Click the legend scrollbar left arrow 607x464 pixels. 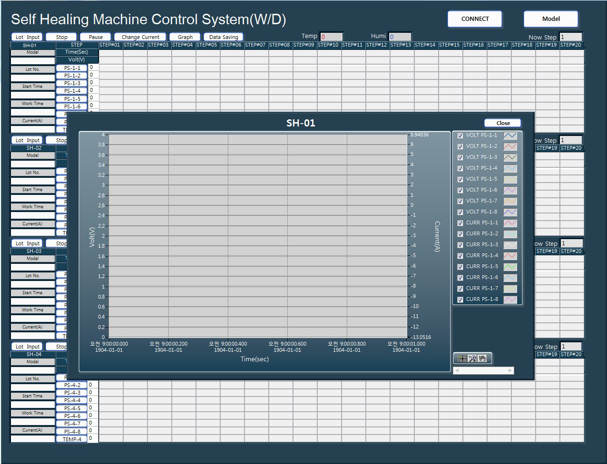tap(457, 370)
